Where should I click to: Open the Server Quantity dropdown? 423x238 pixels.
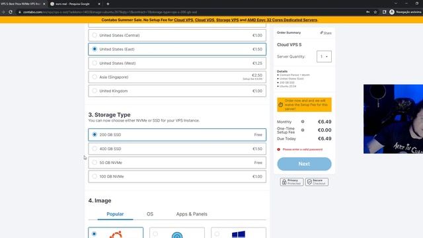coord(324,57)
